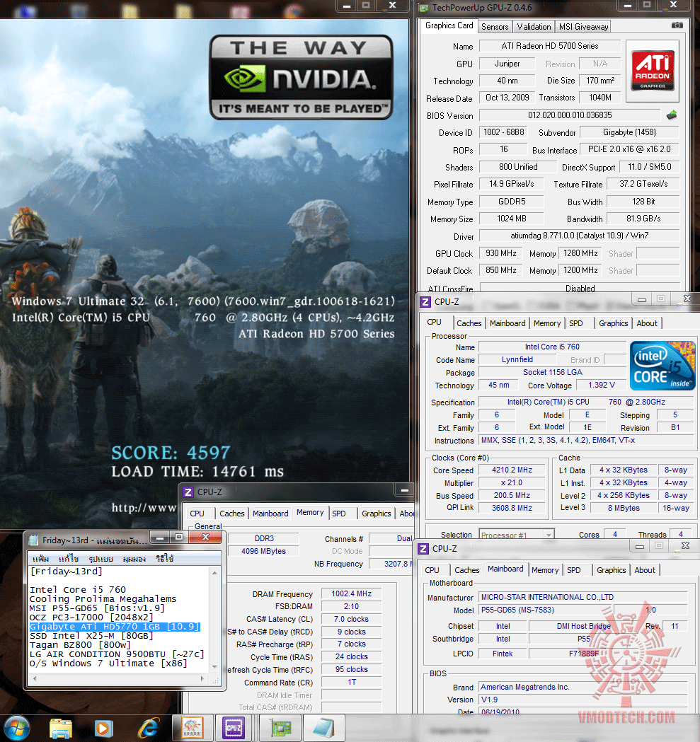Screen dimensions: 700x742
Task: Open Internet Explorer from the taskbar
Action: click(149, 729)
